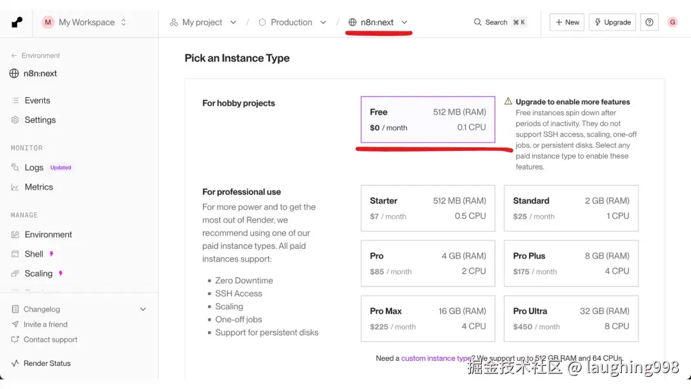Open Settings in the sidebar
The image size is (691, 389).
(x=40, y=120)
